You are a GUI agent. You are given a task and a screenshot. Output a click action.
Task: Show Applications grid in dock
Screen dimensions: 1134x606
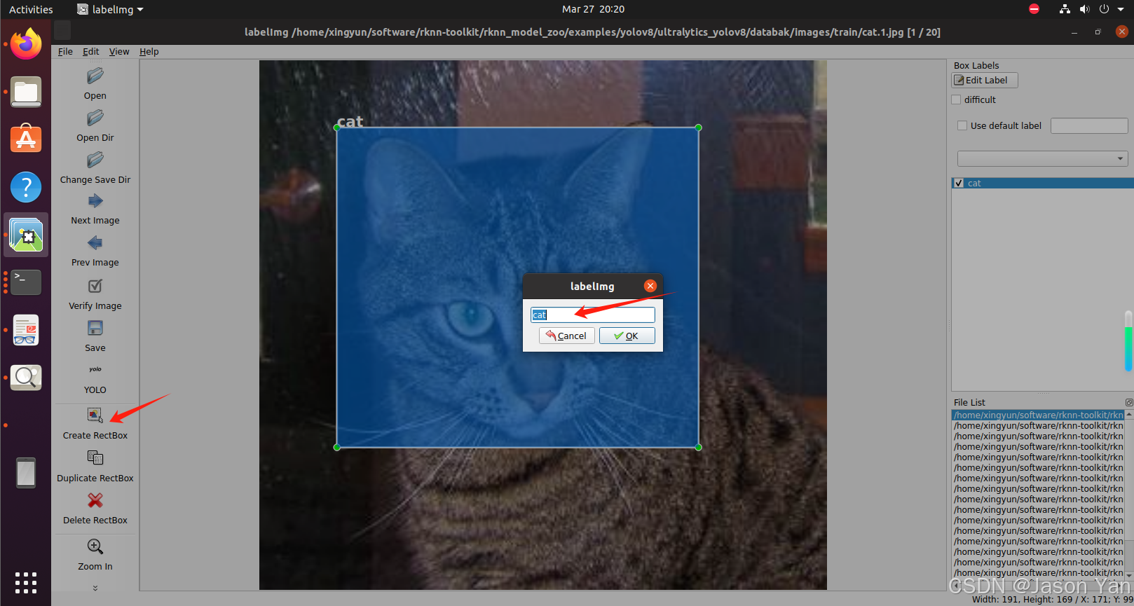tap(26, 583)
